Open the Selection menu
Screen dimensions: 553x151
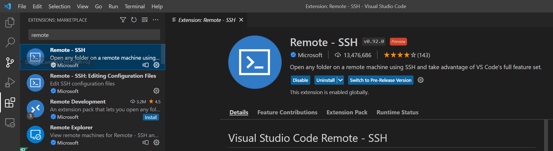(59, 6)
